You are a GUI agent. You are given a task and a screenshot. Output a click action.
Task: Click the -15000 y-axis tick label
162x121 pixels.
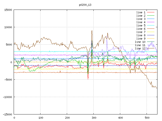(7, 114)
